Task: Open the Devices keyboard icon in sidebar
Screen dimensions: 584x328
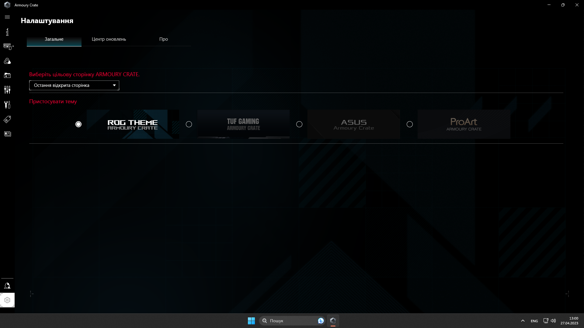Action: (8, 46)
